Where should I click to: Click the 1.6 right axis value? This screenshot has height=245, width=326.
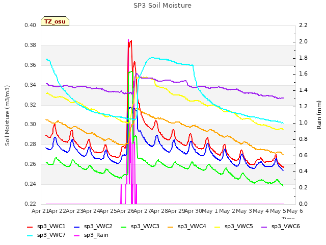303,73
